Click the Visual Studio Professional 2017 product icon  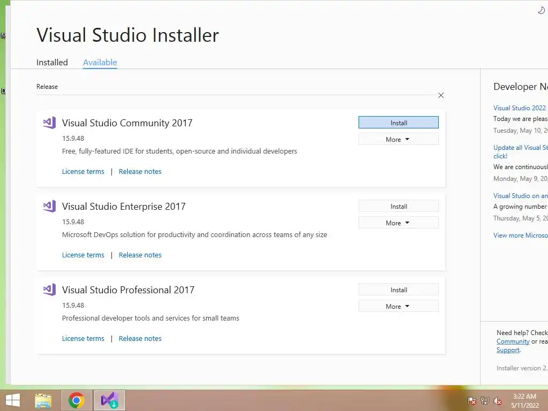(49, 290)
